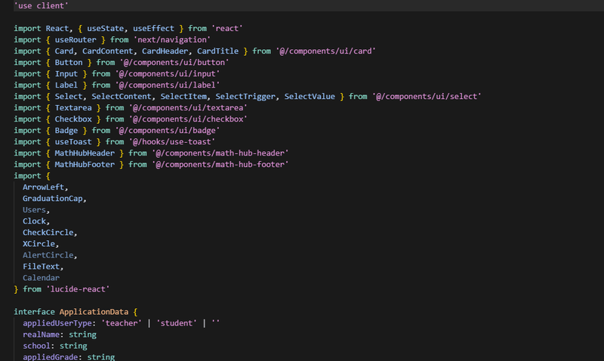Viewport: 604px width, 361px height.
Task: Click the useRouter identifier
Action: pyautogui.click(x=75, y=40)
